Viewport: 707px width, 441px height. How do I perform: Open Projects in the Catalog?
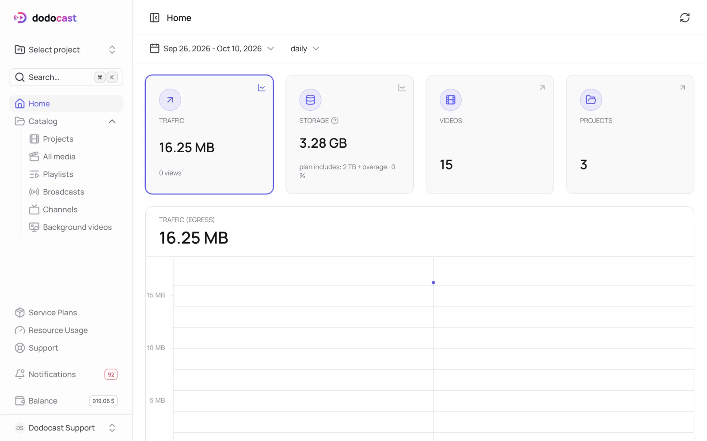pyautogui.click(x=58, y=139)
